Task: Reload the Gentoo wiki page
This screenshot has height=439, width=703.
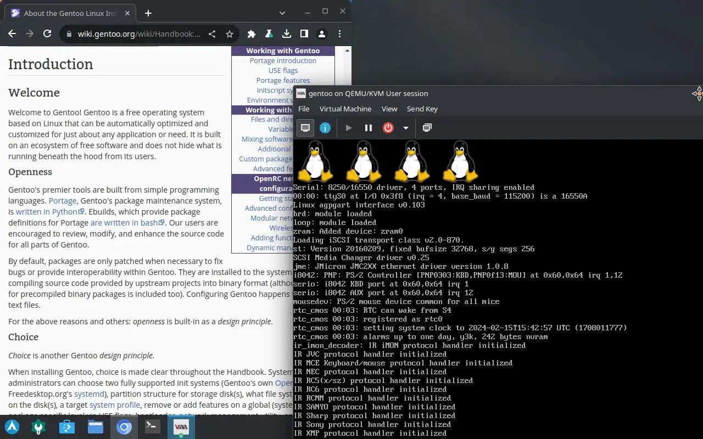Action: (x=47, y=33)
